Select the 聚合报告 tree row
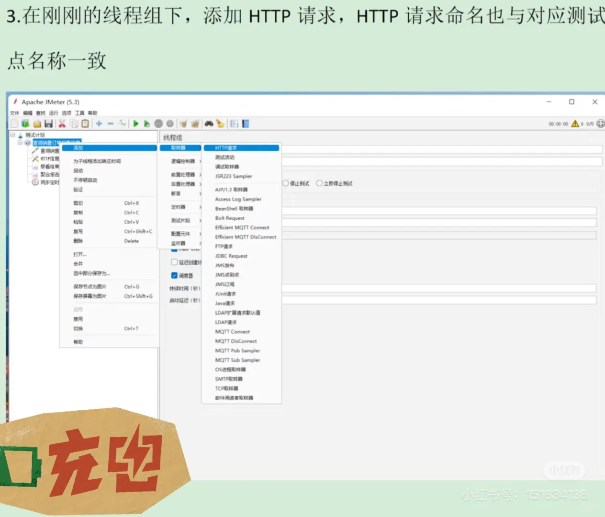 click(x=46, y=174)
